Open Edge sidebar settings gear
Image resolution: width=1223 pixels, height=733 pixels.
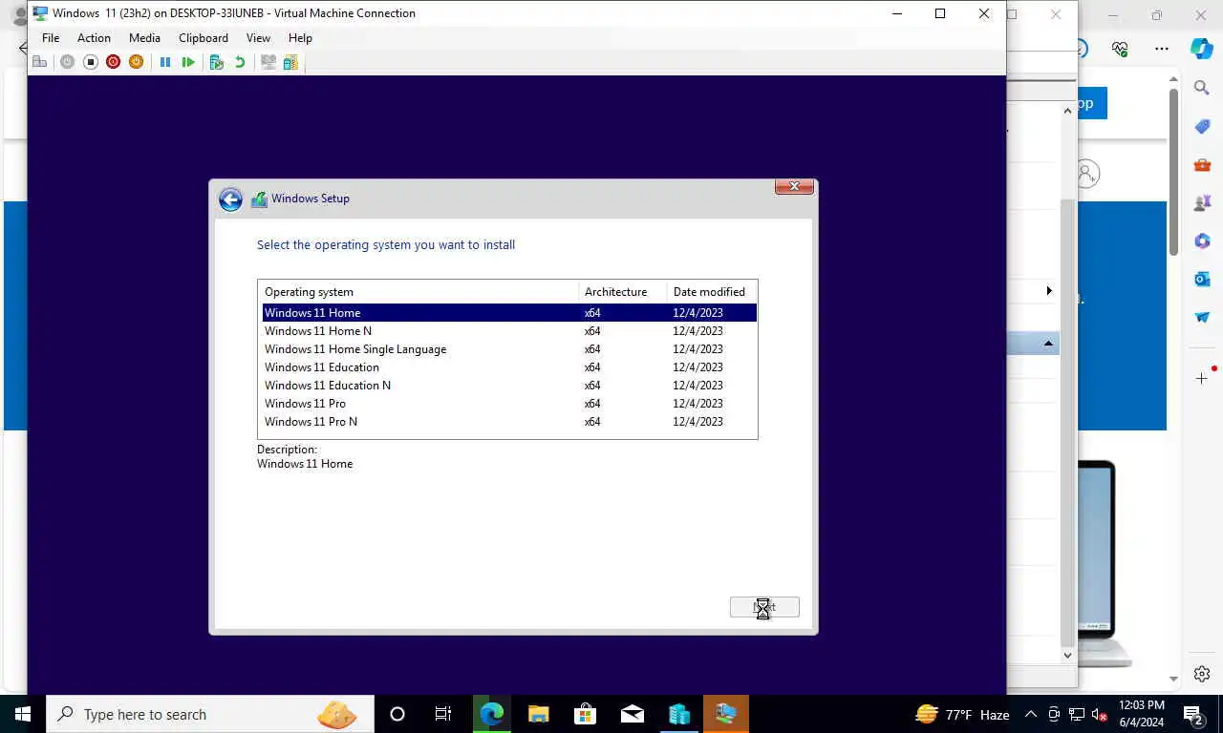point(1202,674)
